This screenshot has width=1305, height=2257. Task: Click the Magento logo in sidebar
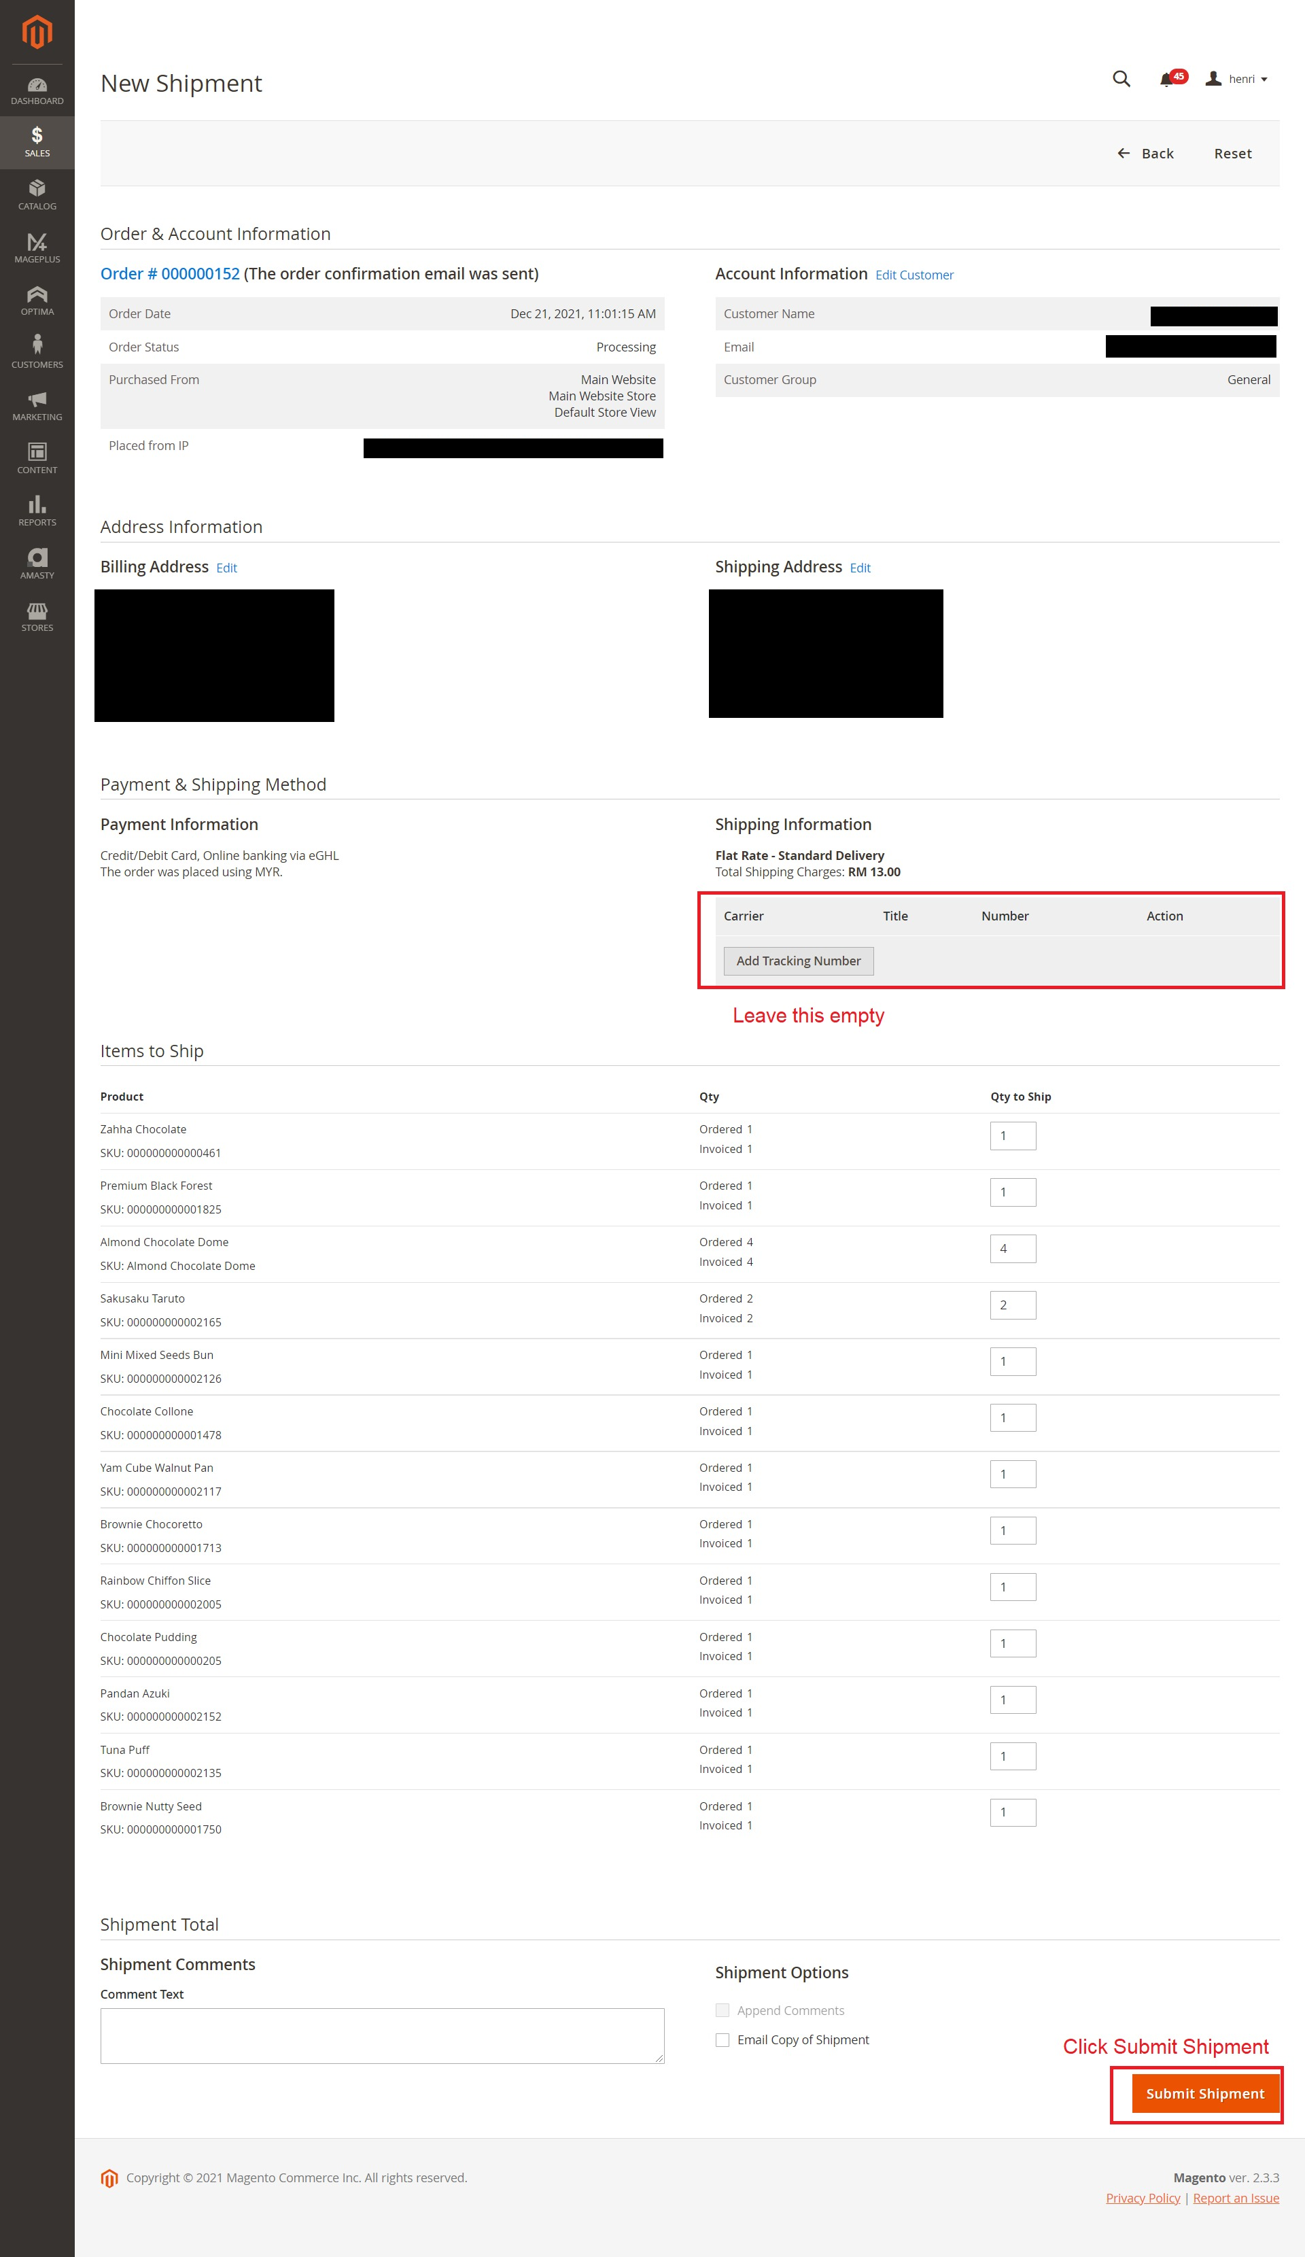(37, 32)
